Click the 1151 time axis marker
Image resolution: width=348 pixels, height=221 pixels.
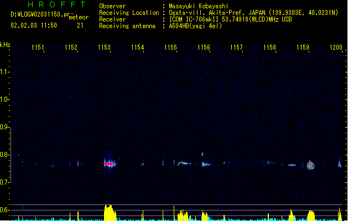coord(38,48)
